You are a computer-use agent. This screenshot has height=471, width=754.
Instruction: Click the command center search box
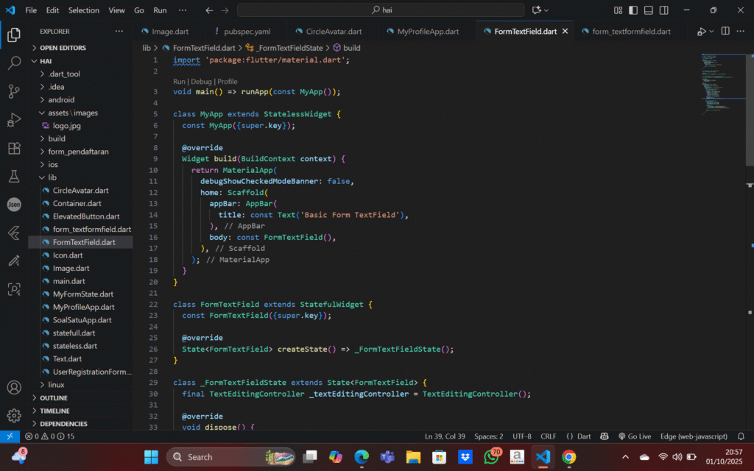pyautogui.click(x=381, y=10)
